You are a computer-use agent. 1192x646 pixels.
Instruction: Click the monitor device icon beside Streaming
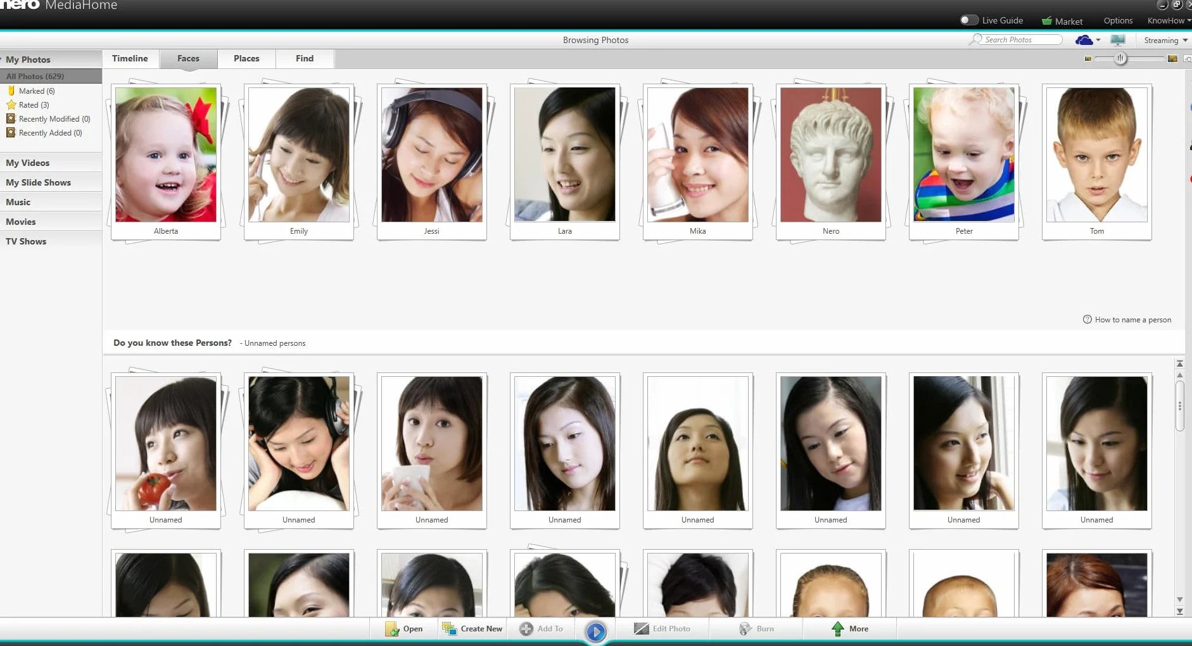point(1118,40)
